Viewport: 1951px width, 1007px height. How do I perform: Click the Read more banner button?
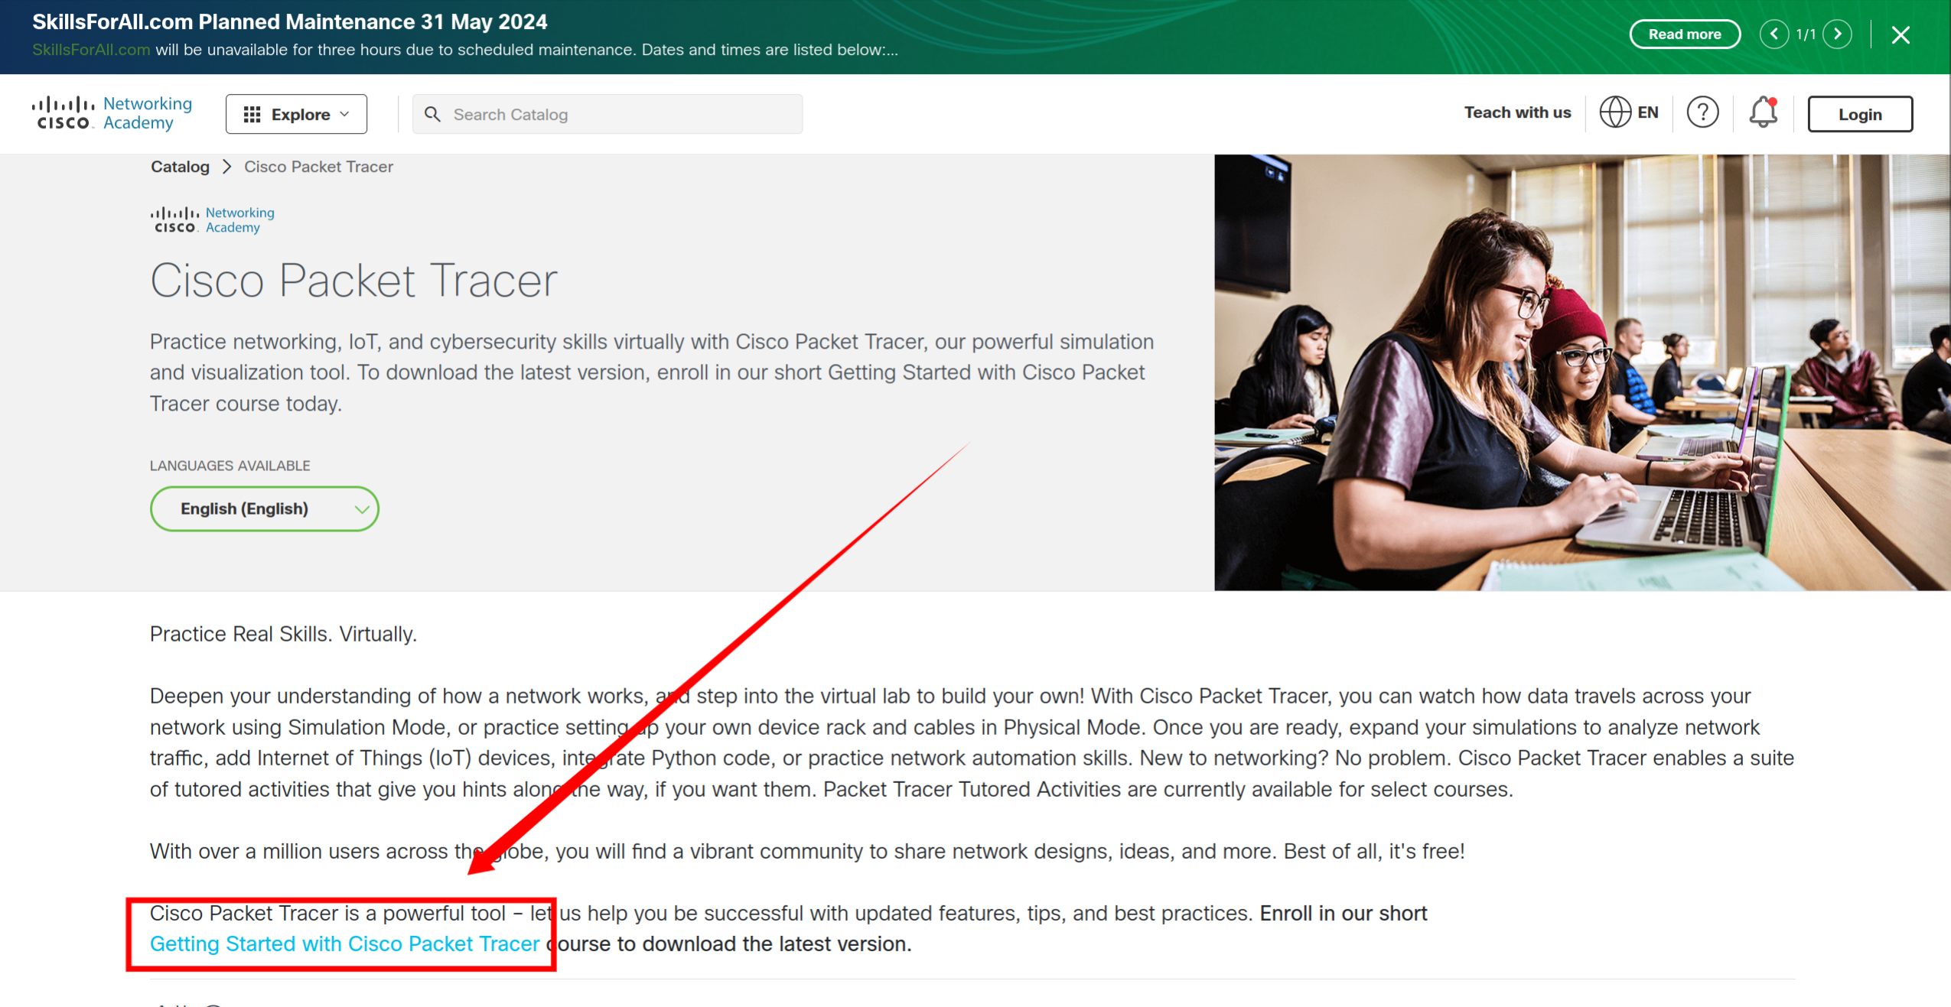pyautogui.click(x=1684, y=34)
